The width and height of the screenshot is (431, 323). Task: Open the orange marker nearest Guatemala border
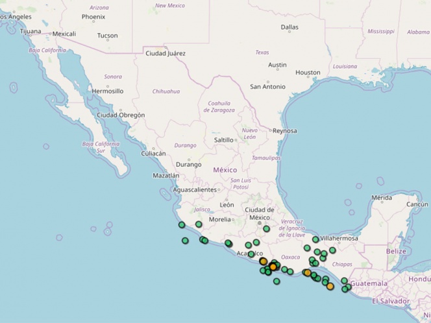point(330,286)
